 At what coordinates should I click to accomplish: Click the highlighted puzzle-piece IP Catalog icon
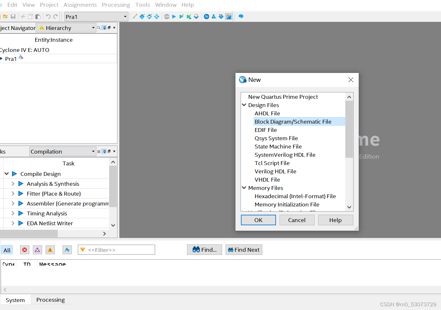coord(228,17)
